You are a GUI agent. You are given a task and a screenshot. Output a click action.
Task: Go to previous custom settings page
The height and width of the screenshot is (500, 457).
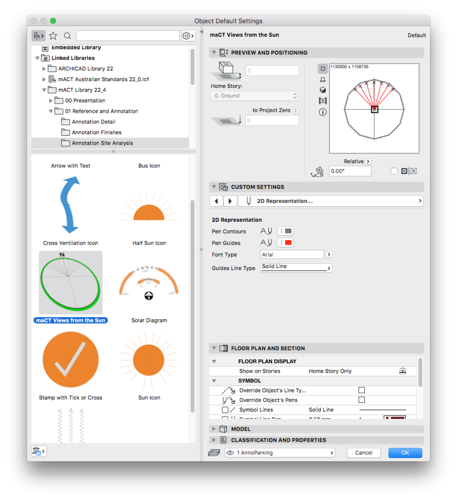[217, 201]
